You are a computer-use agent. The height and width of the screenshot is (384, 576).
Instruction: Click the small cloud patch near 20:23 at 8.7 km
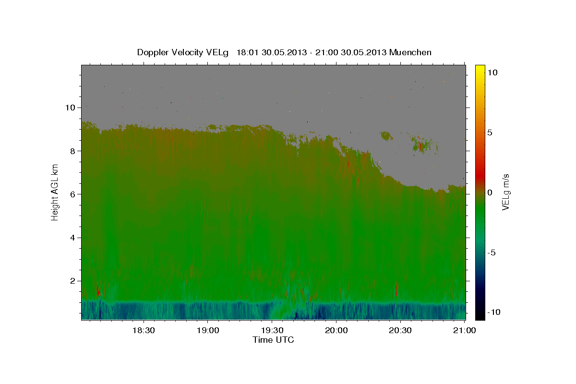click(386, 136)
